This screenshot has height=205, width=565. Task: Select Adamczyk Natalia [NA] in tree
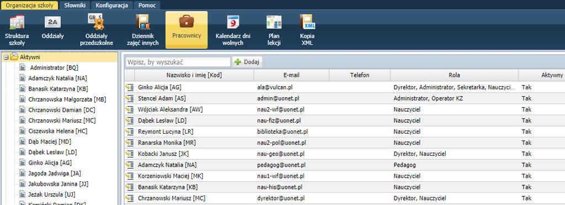click(x=57, y=78)
